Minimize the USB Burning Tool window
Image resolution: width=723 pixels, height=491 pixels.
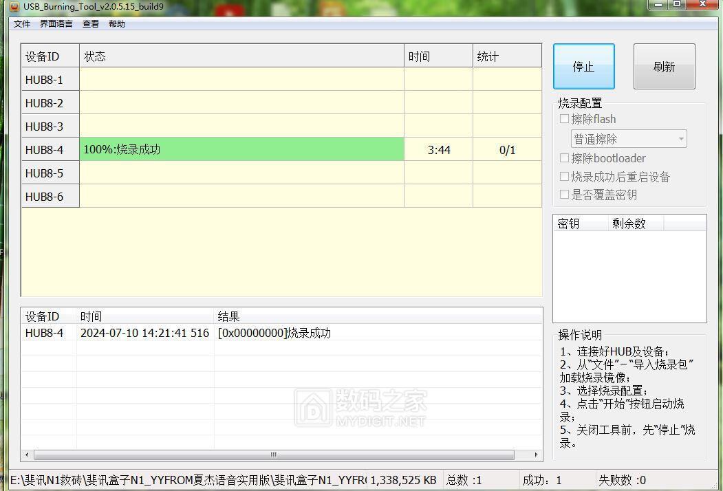658,4
